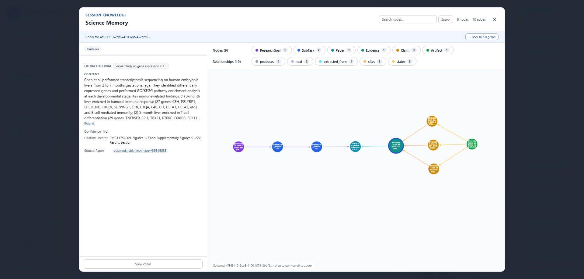Click the '9 nodes' count label

(x=463, y=19)
